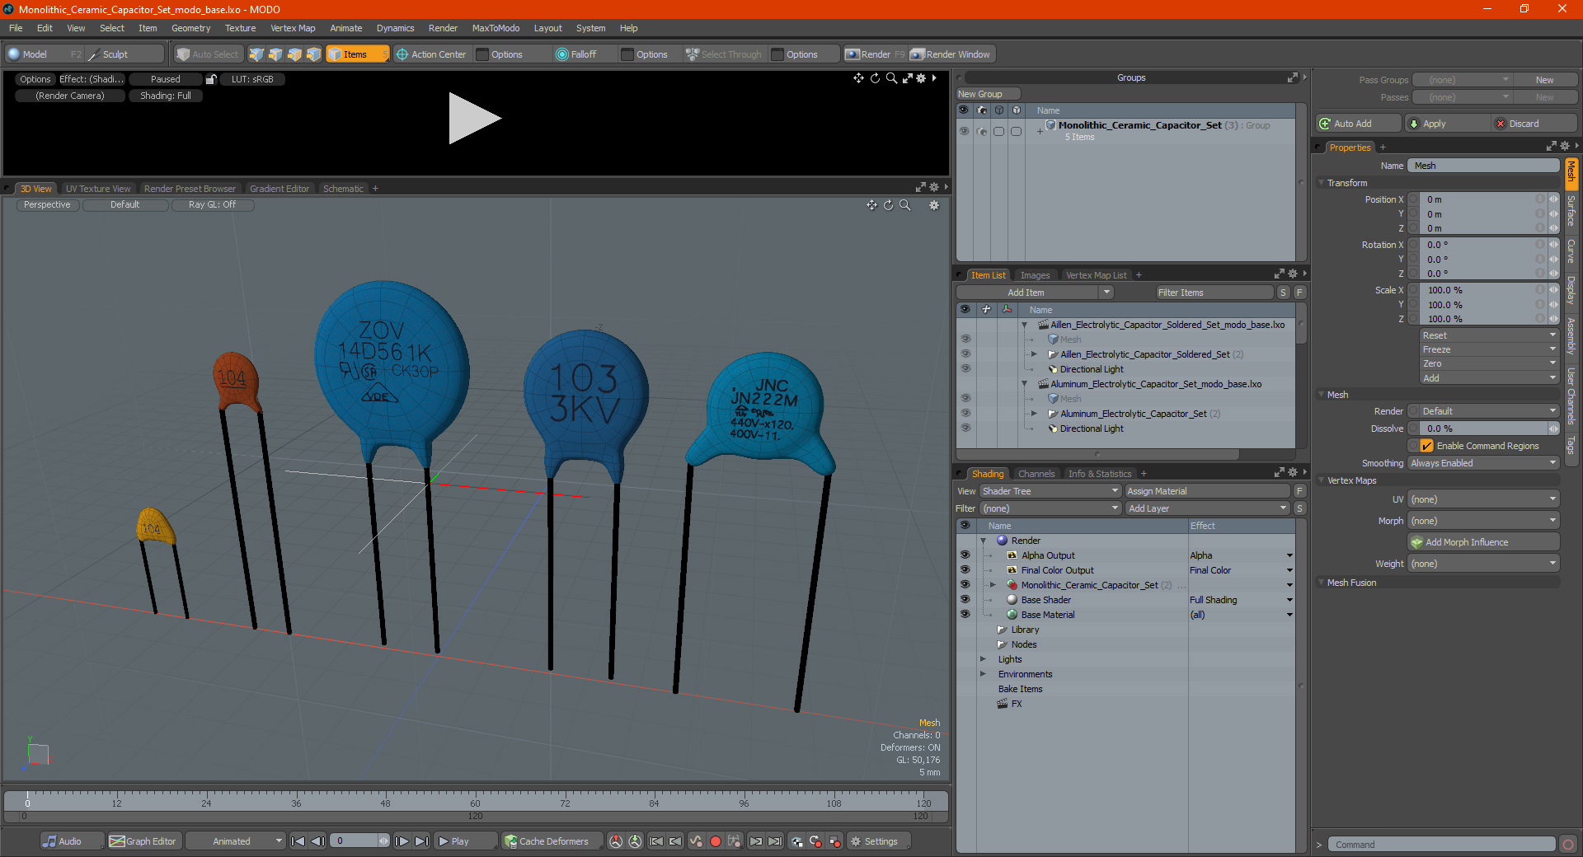
Task: Open the Add Item dropdown
Action: pos(1035,293)
